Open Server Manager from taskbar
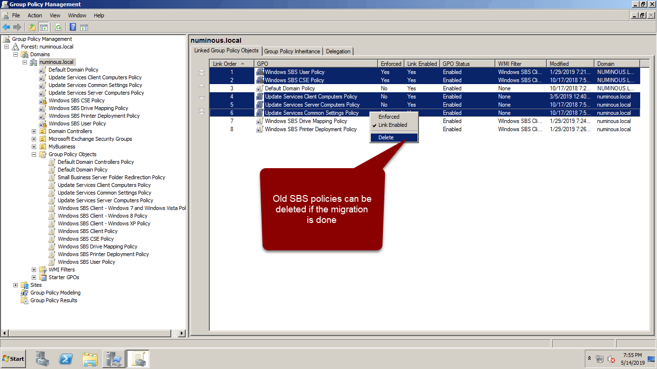Image resolution: width=657 pixels, height=369 pixels. coord(42,358)
